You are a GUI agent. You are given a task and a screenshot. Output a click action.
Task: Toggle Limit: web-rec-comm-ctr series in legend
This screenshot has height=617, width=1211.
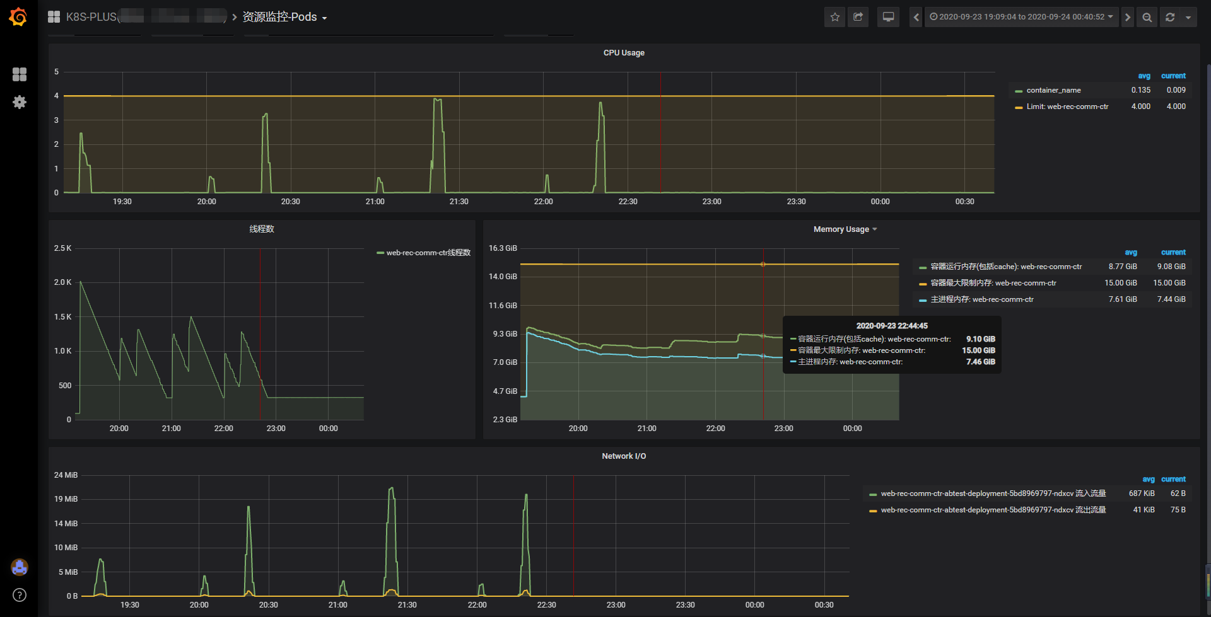(x=1067, y=107)
